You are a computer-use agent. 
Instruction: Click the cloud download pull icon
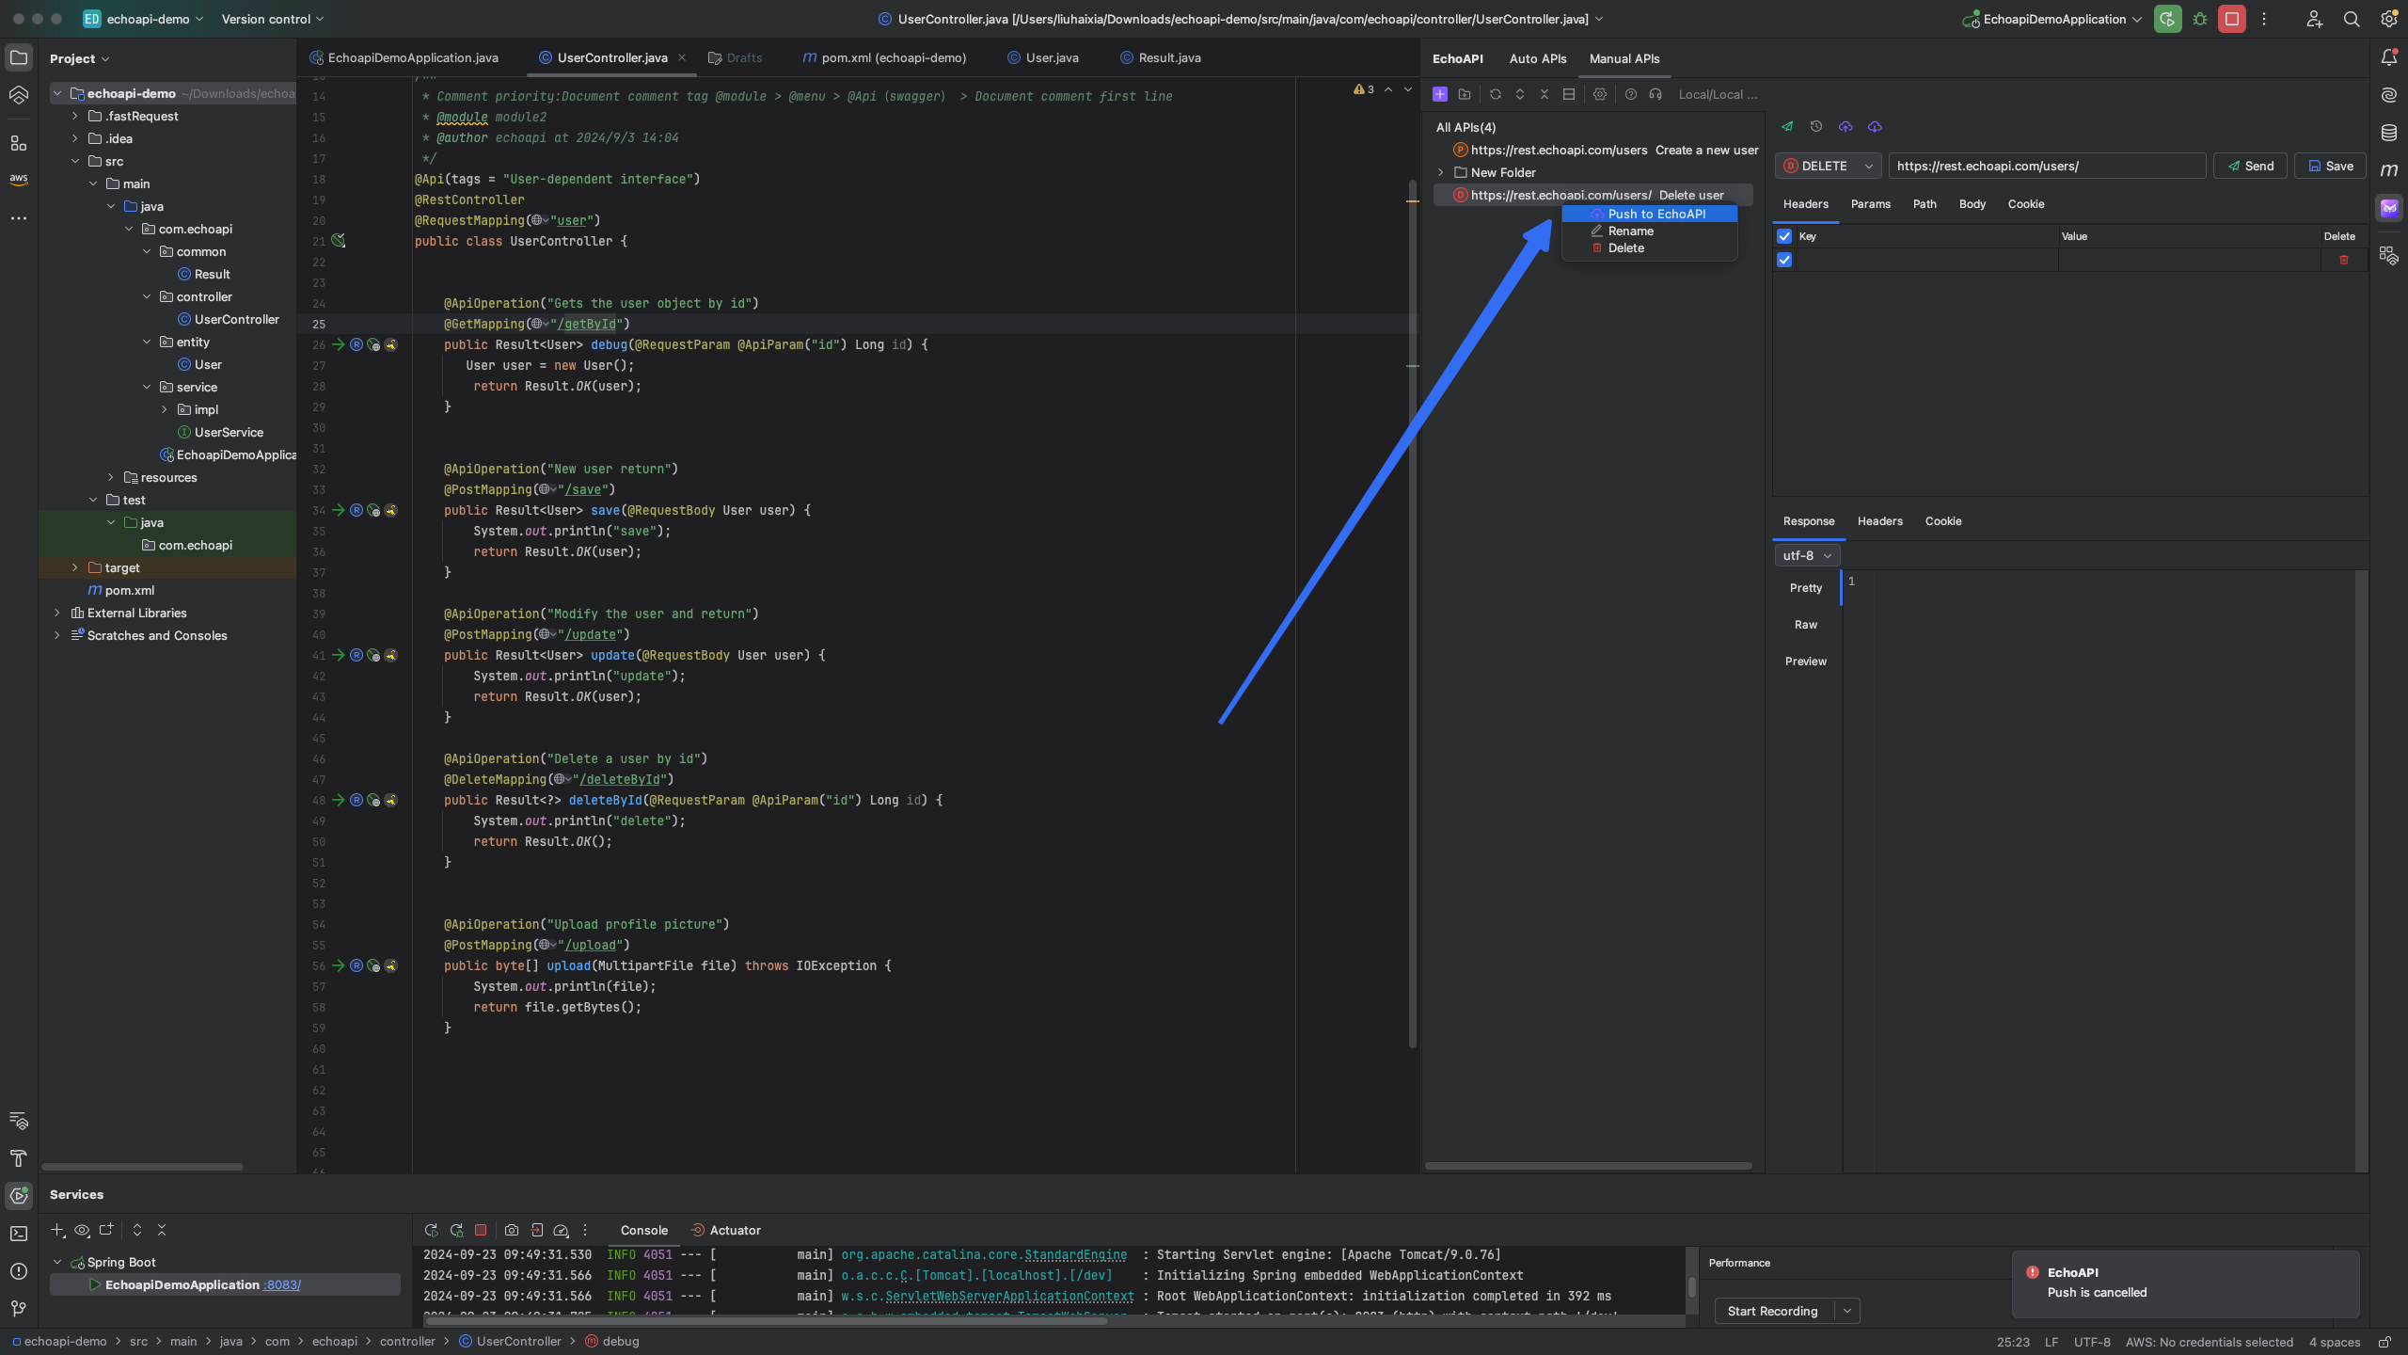(1875, 126)
